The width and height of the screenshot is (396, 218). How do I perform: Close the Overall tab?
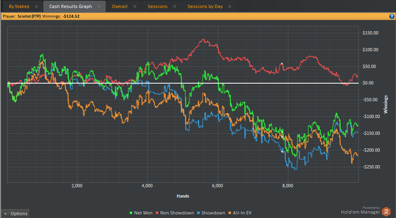click(135, 6)
